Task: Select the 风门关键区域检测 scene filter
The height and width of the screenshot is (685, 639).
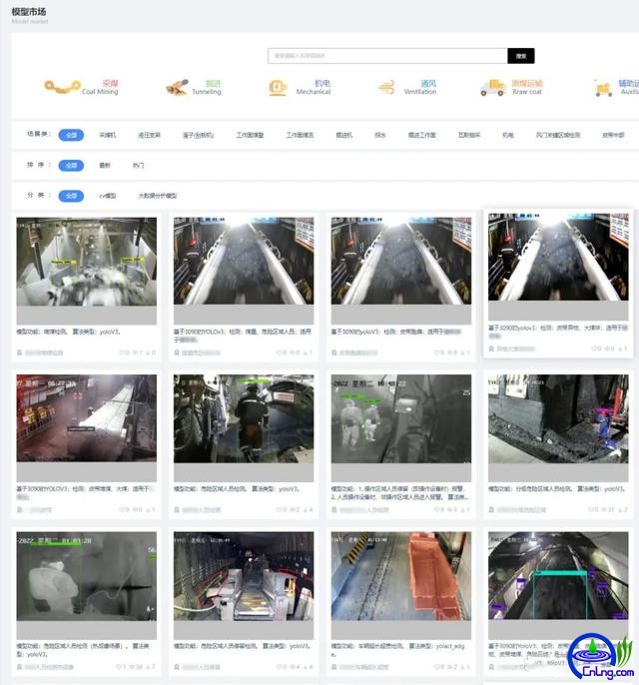Action: click(x=558, y=135)
